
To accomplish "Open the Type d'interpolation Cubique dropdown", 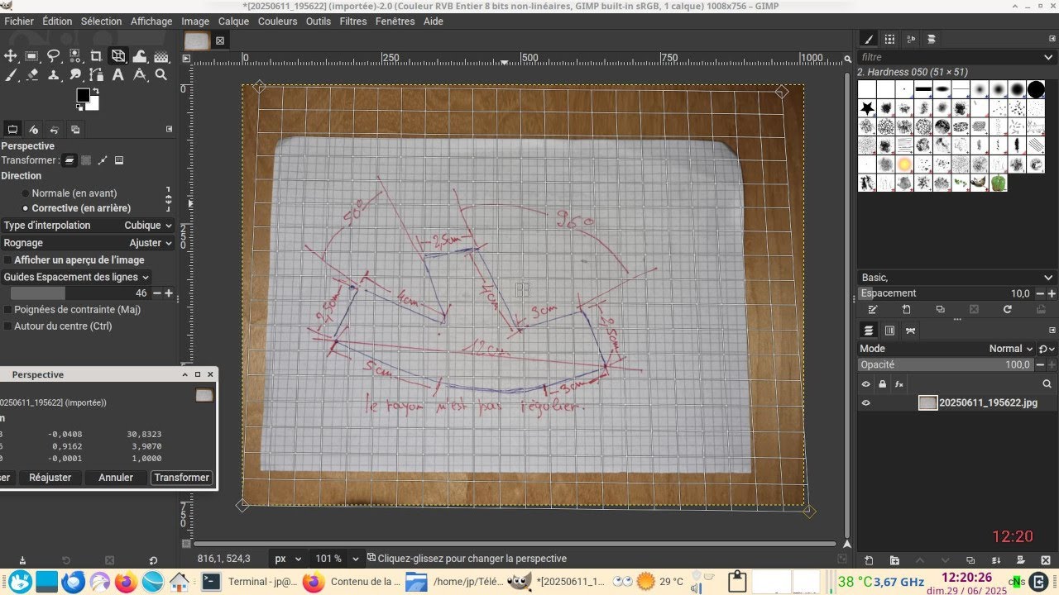I will (x=88, y=225).
